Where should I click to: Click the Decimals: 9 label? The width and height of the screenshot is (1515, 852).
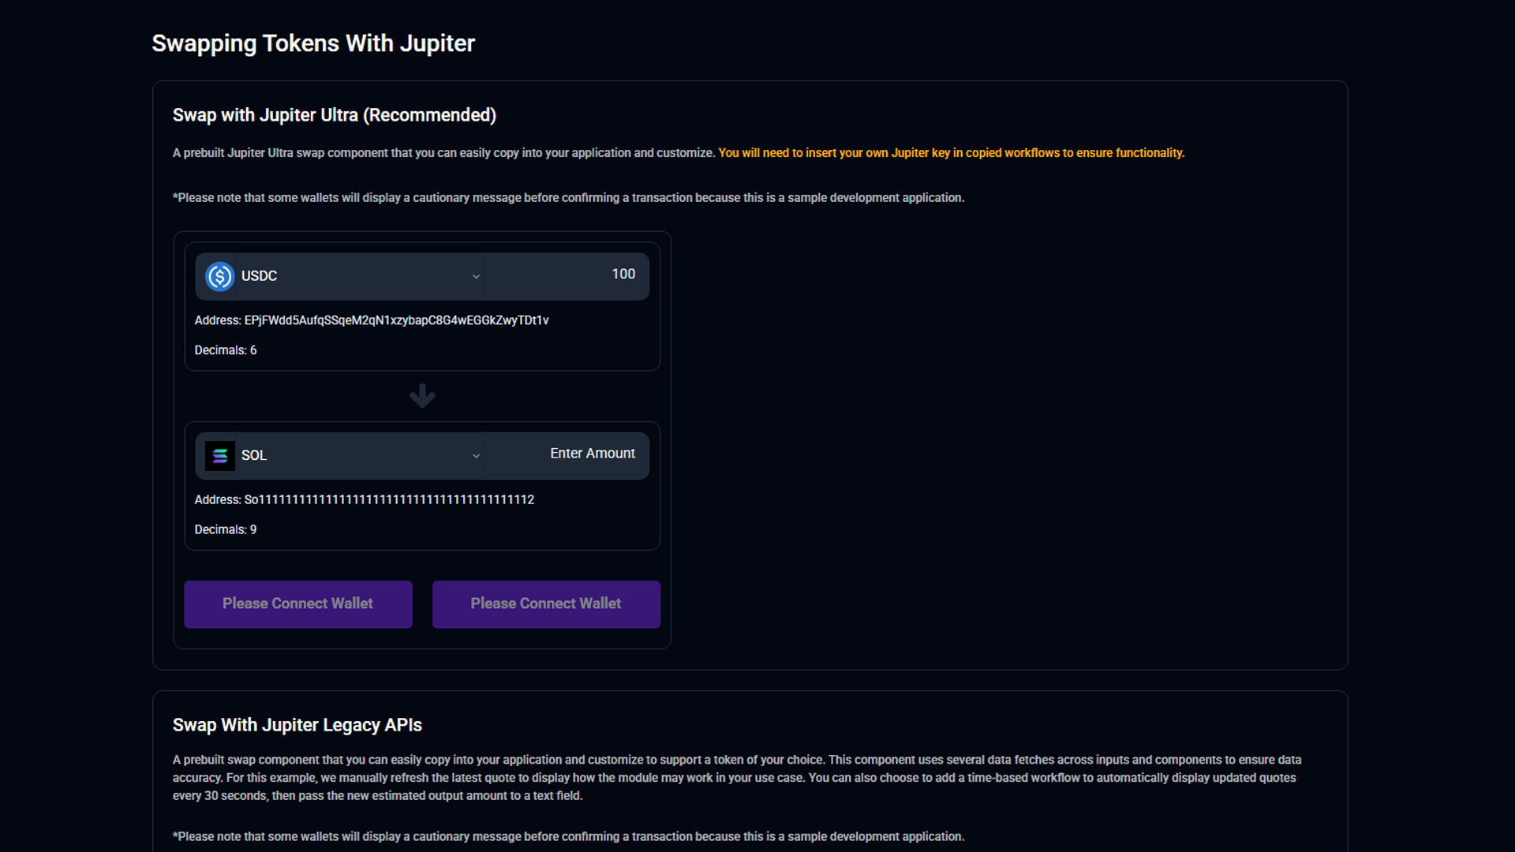point(226,530)
